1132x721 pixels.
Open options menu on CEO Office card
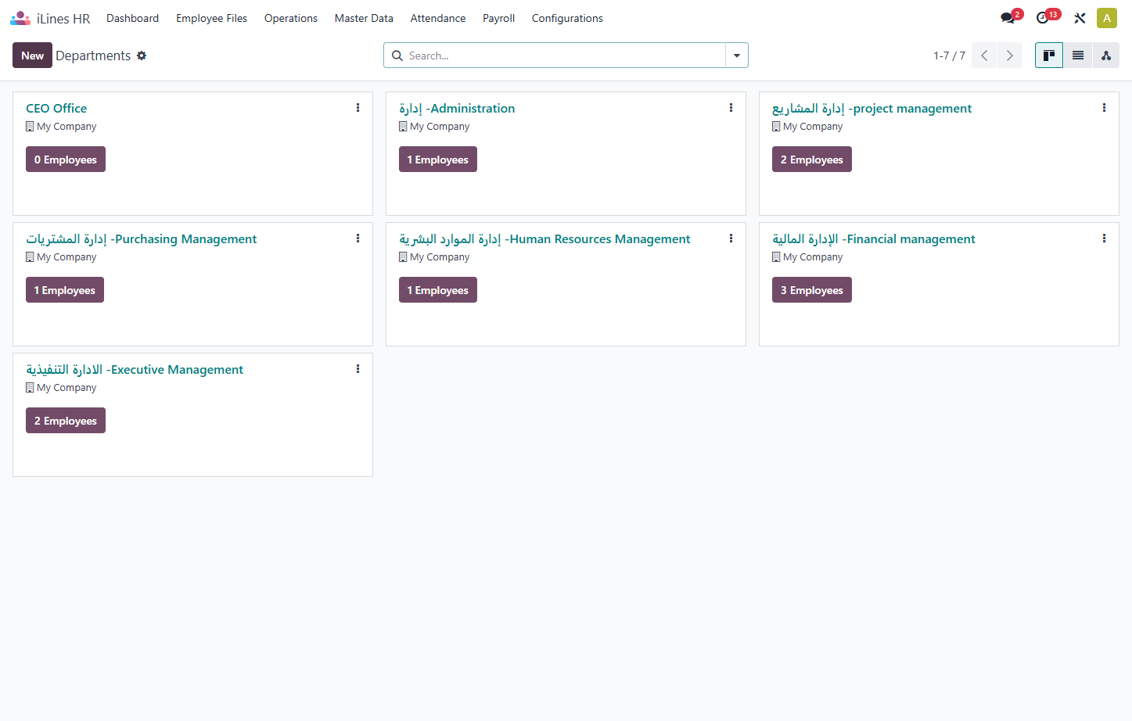coord(358,108)
